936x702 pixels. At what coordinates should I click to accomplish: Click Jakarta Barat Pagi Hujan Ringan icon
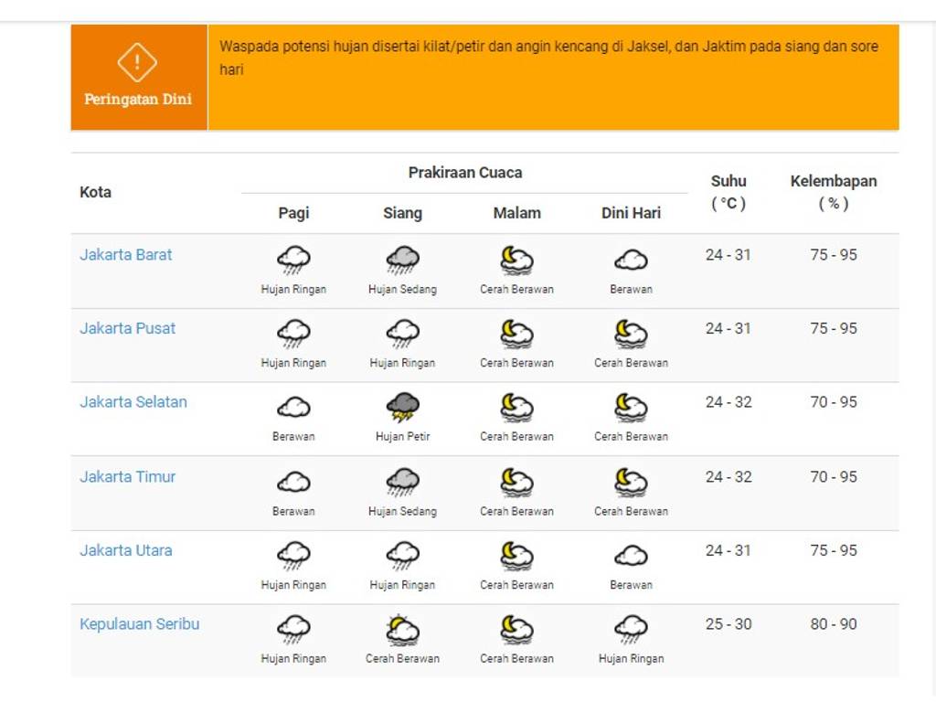(293, 261)
